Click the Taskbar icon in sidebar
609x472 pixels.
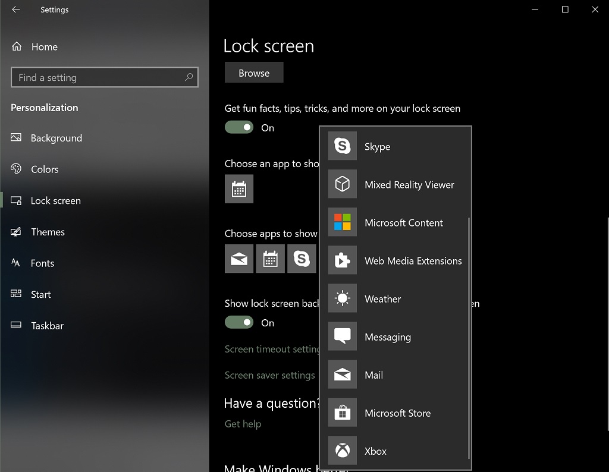16,325
